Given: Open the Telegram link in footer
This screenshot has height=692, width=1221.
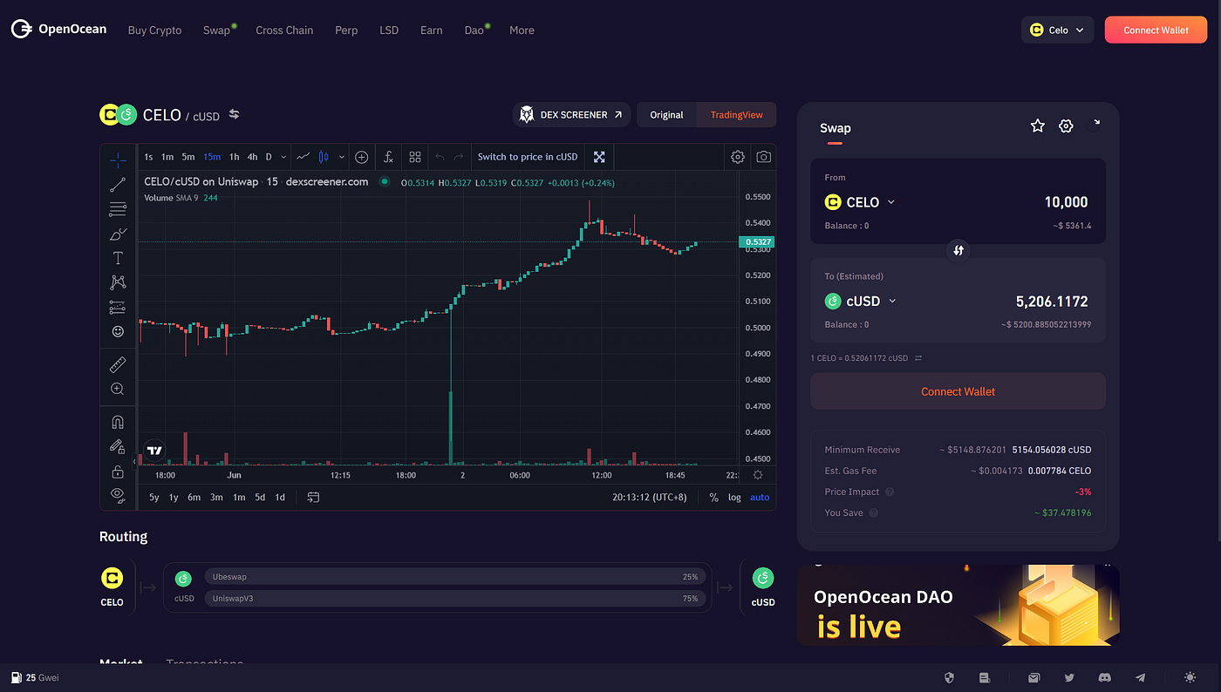Looking at the screenshot, I should (x=1140, y=677).
